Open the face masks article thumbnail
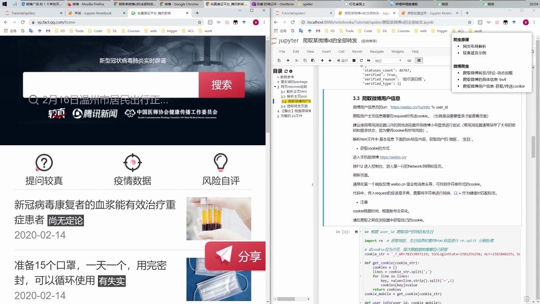Screen dimensions: 540x304 click(x=219, y=280)
